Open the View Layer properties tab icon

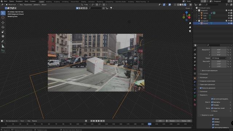pyautogui.click(x=195, y=61)
